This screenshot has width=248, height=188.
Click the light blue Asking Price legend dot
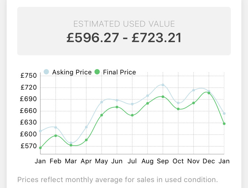pos(47,72)
